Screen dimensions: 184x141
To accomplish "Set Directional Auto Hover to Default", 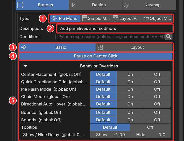I will [x=103, y=104].
